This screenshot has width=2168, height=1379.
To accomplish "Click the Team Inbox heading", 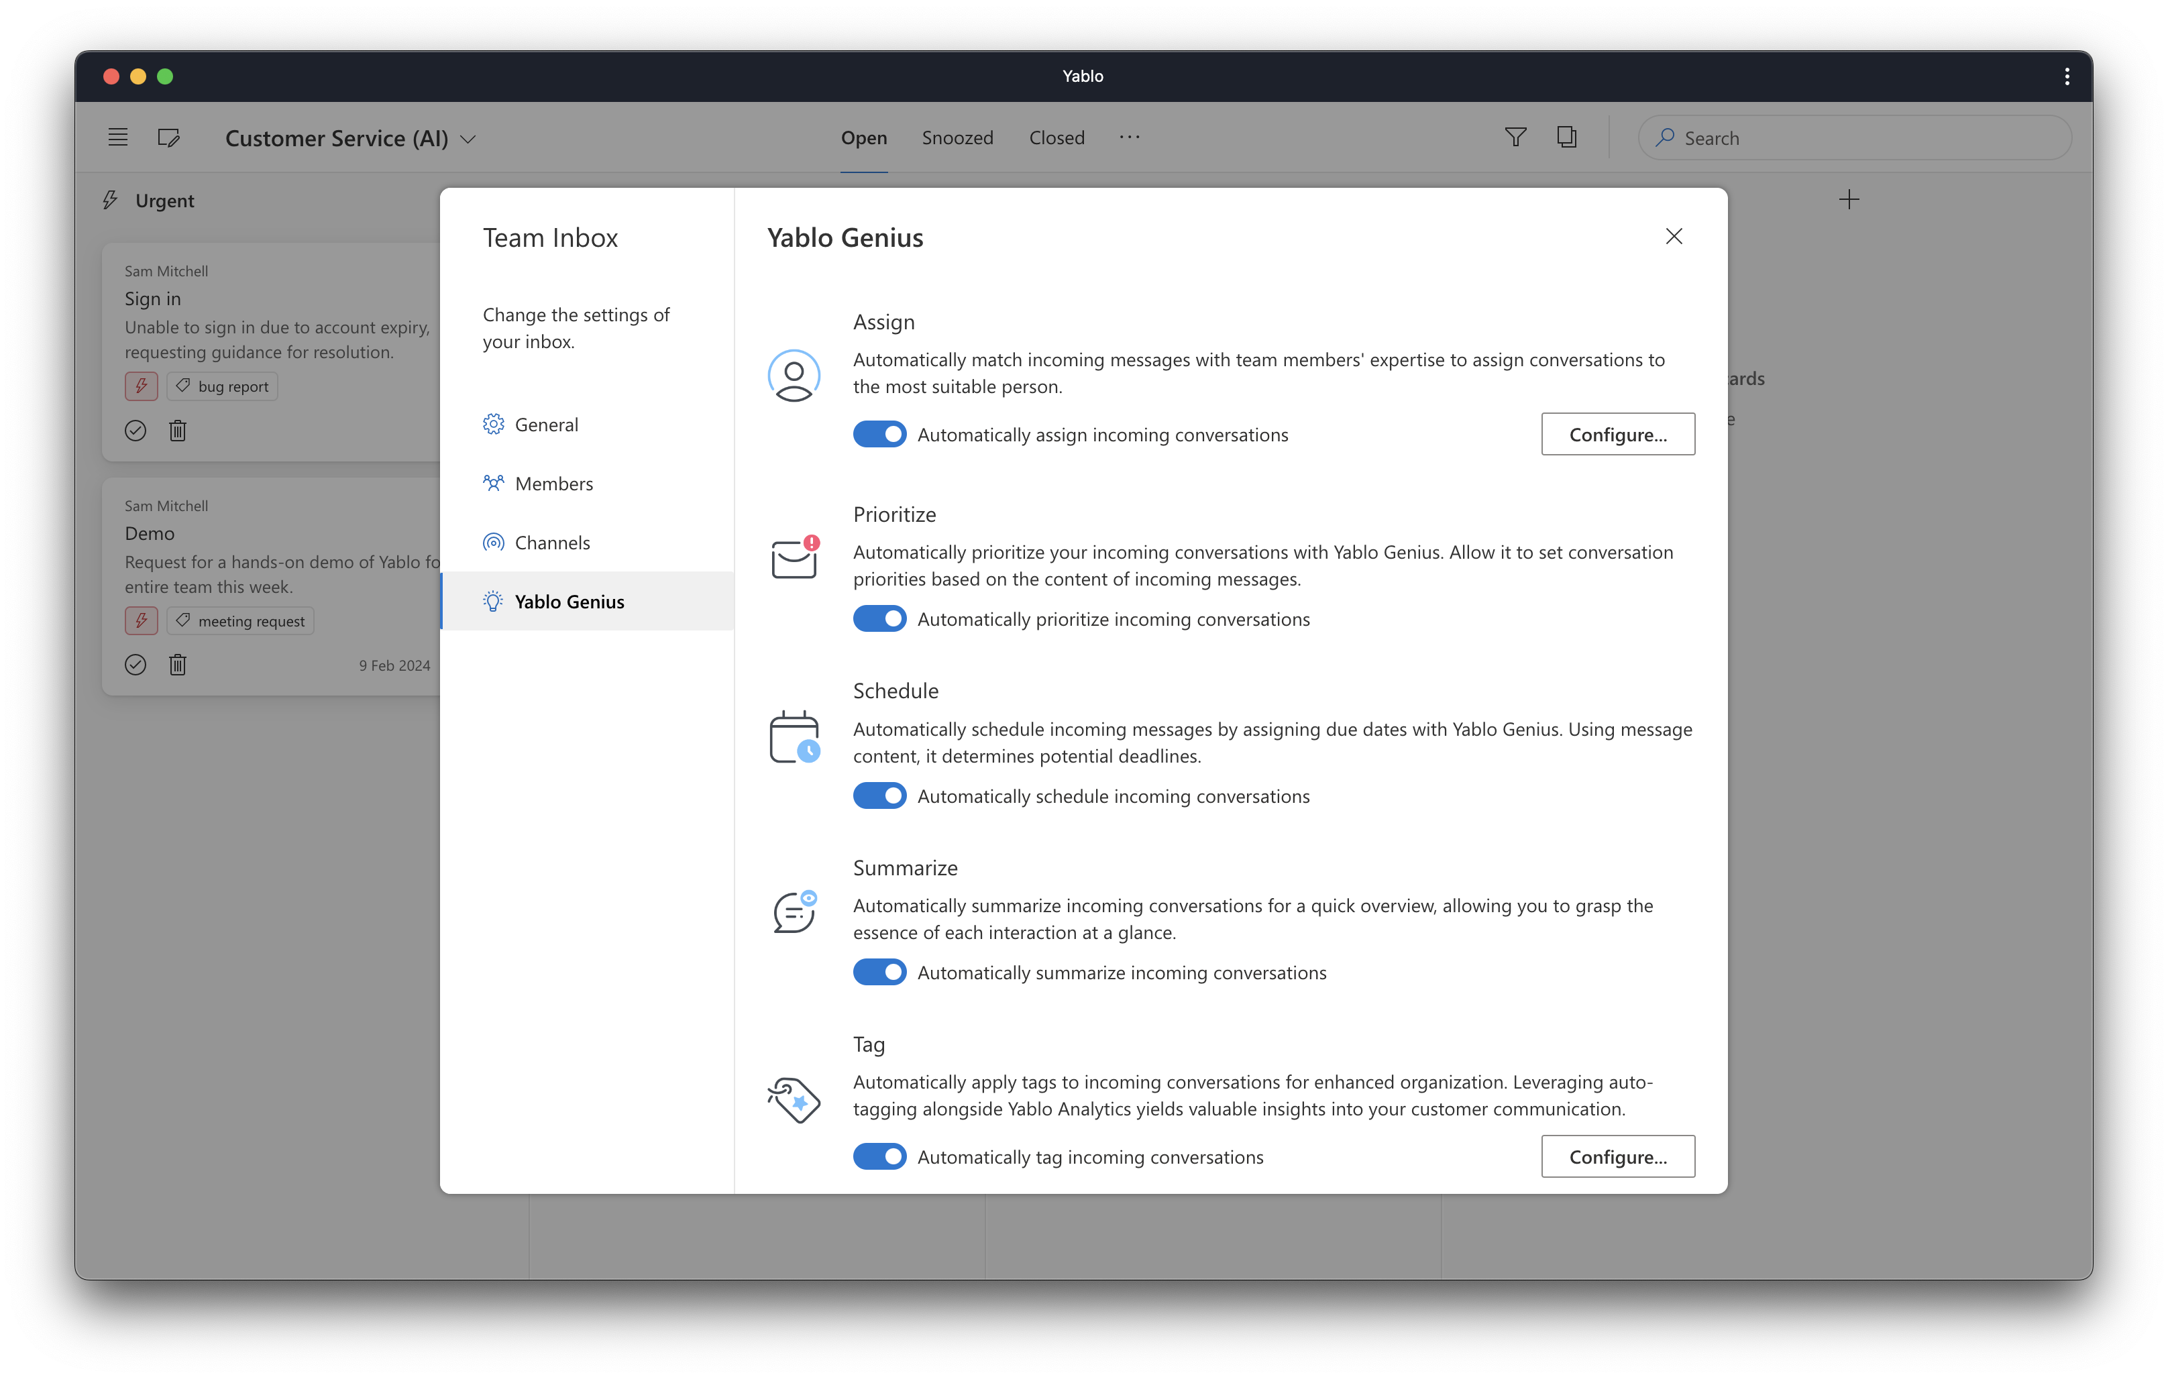I will pyautogui.click(x=550, y=237).
